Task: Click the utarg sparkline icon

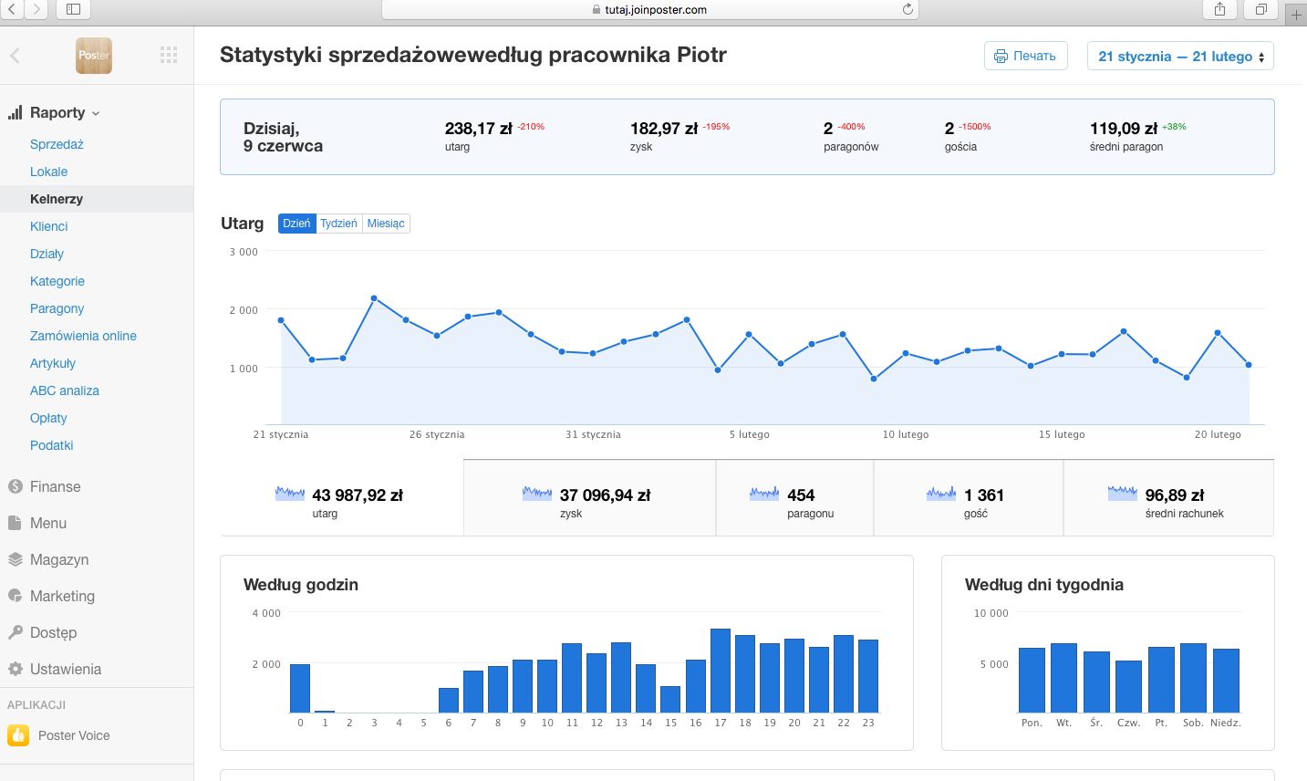Action: point(290,494)
